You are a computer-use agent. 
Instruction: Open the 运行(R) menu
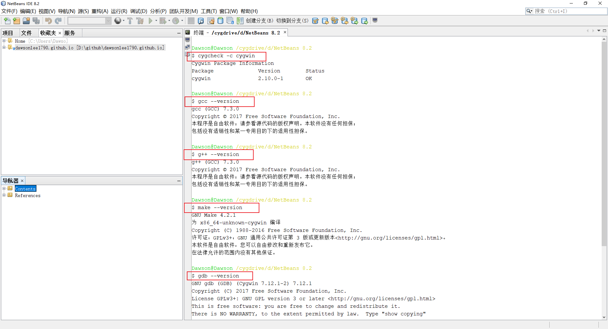pos(119,11)
